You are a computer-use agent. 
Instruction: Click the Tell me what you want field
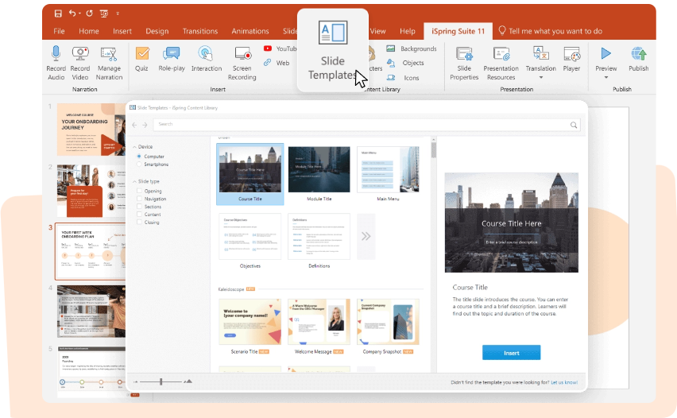coord(551,31)
